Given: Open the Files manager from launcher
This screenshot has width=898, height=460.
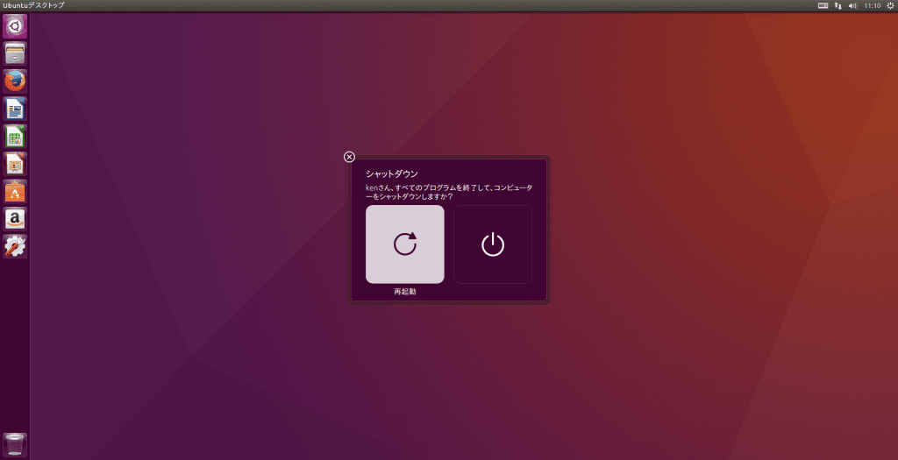Looking at the screenshot, I should coord(15,53).
